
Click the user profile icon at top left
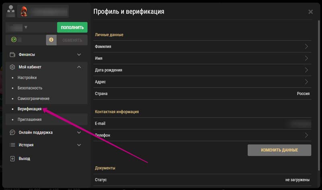(x=11, y=11)
